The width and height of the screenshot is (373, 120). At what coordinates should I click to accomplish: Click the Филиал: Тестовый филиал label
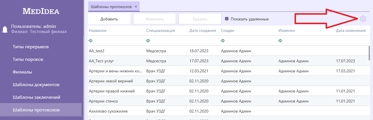coord(39,32)
